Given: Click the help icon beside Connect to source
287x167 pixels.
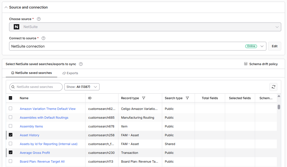Looking at the screenshot, I should pos(43,38).
